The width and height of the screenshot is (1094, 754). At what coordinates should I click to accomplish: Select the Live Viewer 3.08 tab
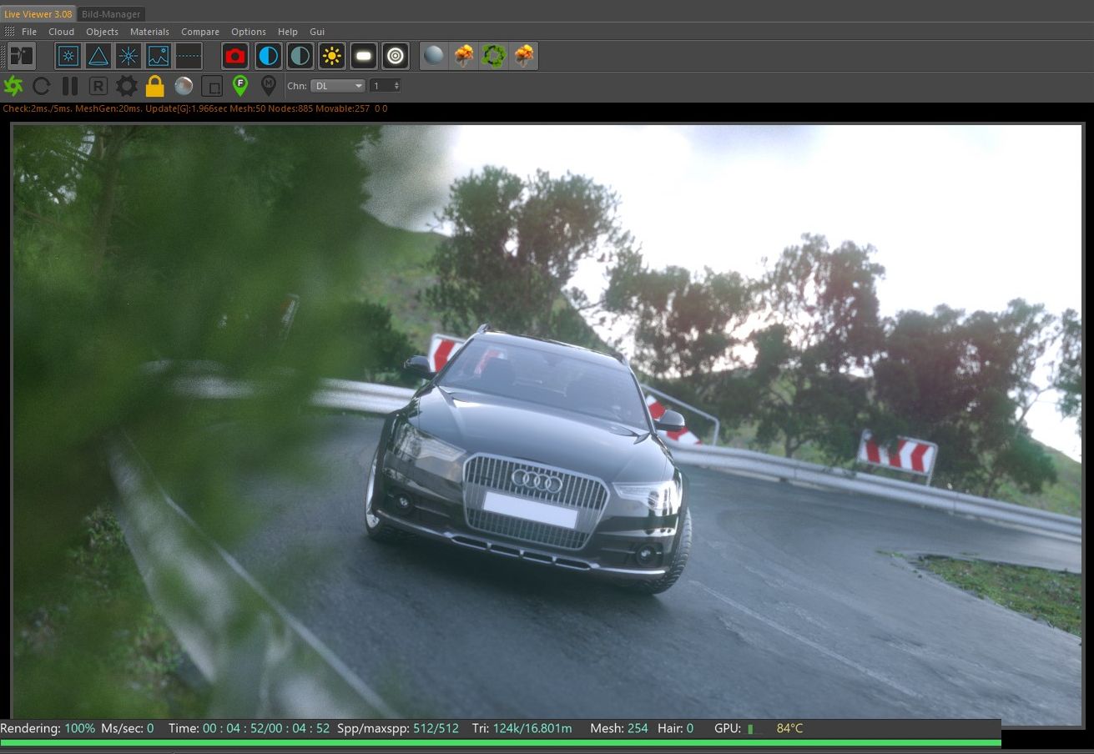click(x=38, y=14)
